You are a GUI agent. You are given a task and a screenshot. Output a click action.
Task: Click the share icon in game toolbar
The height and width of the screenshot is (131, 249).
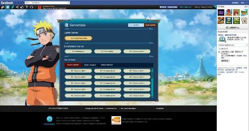tap(17, 7)
